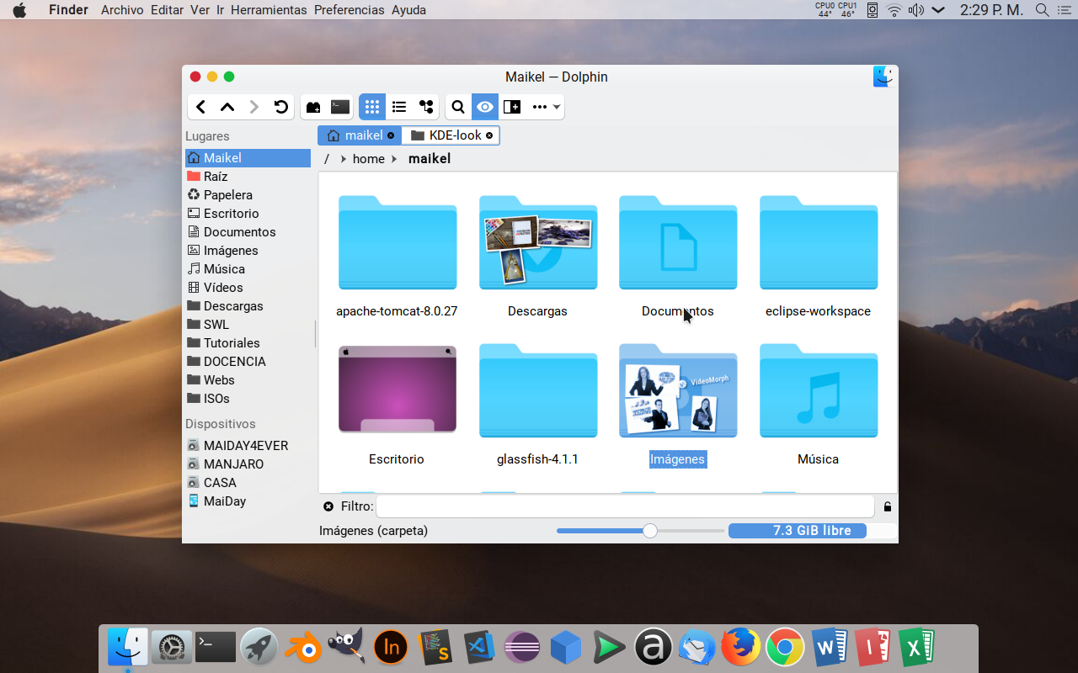Viewport: 1078px width, 673px height.
Task: Expand the chevron menu beside the clock
Action: pyautogui.click(x=938, y=10)
